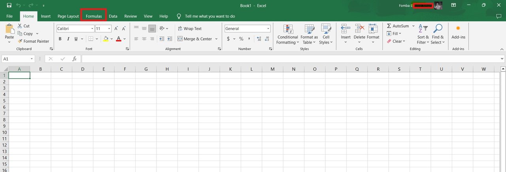Screen dimensions: 506x172
Task: Click the Format Painter brush icon
Action: [20, 41]
